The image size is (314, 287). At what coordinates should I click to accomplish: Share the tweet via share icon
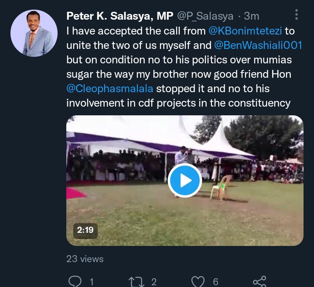pyautogui.click(x=260, y=282)
